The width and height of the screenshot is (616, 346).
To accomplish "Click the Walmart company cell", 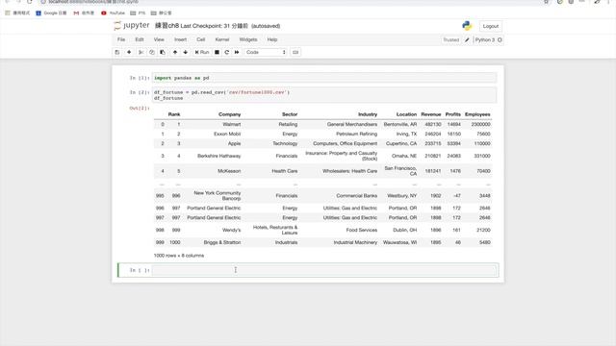I will point(231,124).
